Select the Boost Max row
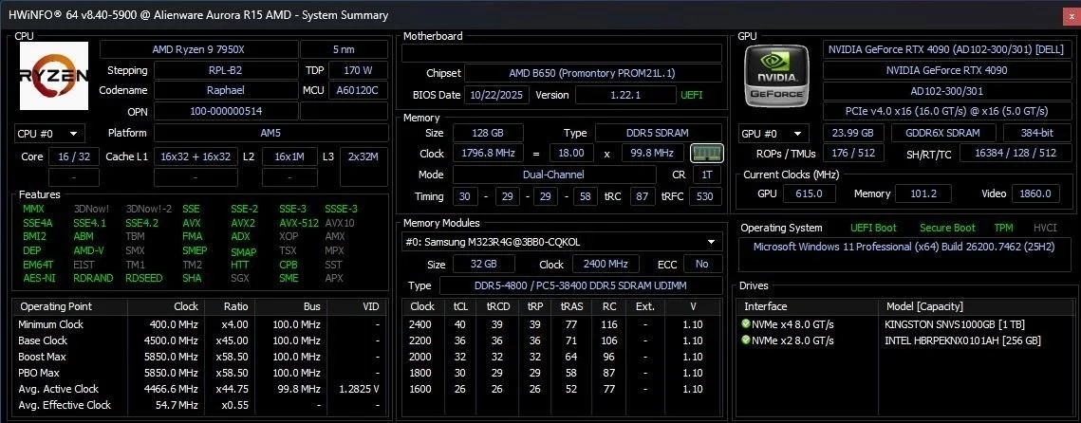The image size is (1081, 423). (x=199, y=357)
